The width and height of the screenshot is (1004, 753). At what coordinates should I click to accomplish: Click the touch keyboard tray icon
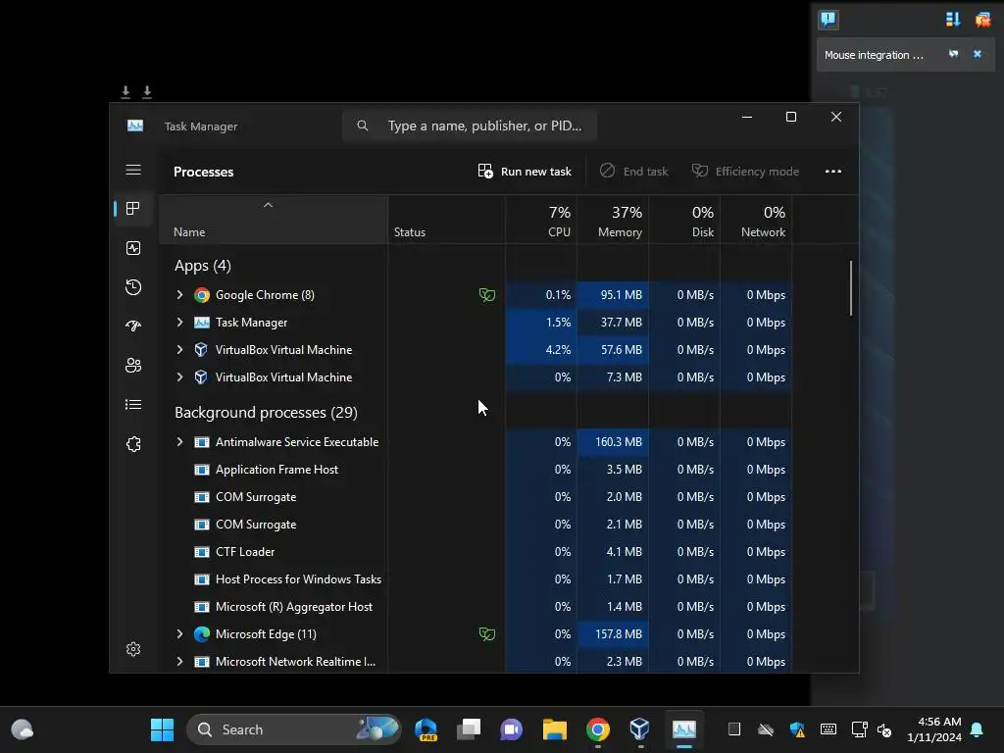pos(828,729)
